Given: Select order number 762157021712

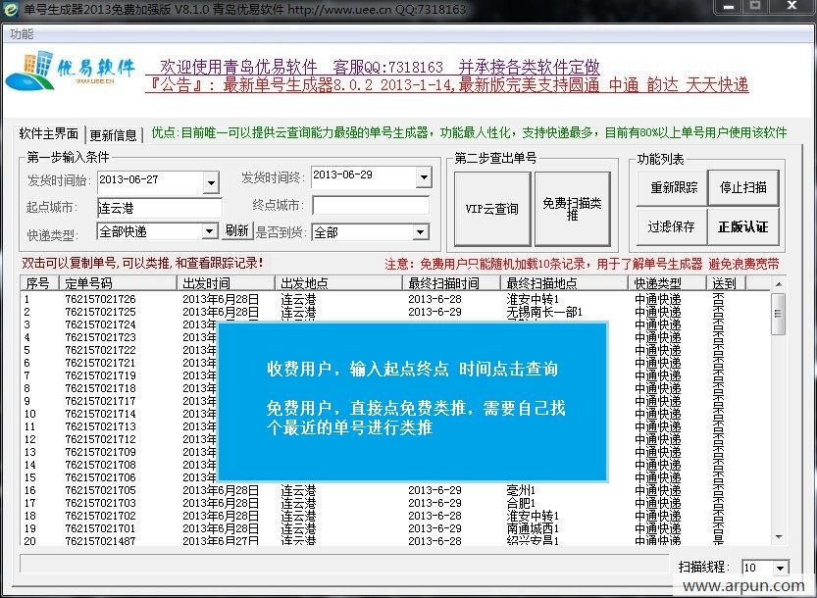Looking at the screenshot, I should (101, 439).
